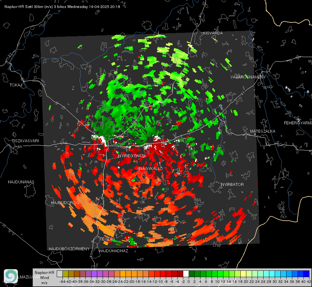Screen dimensions: 312x287
Task: Click the 42 value on the legend scale
Action: (x=309, y=282)
